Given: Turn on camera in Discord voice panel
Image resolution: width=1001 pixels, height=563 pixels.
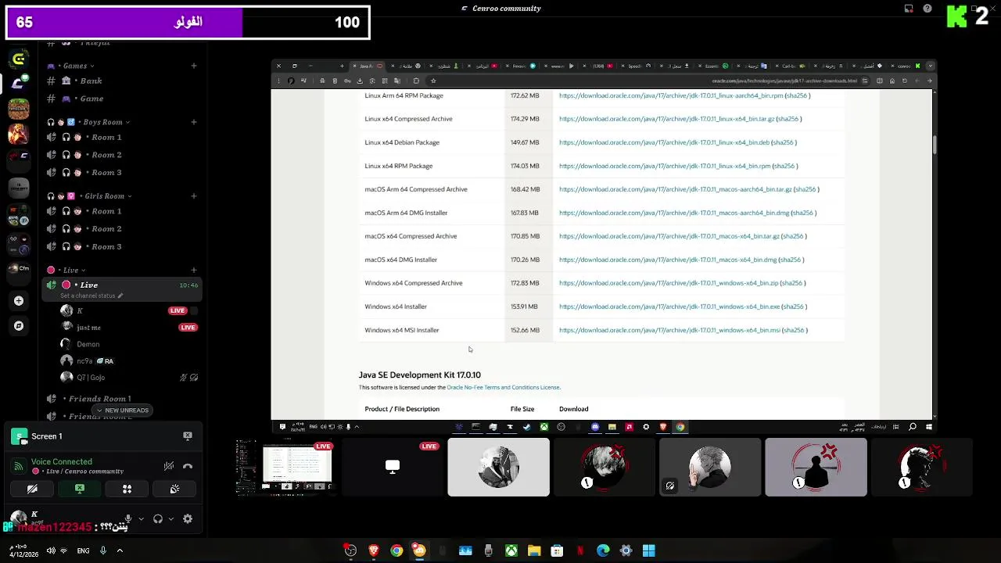Looking at the screenshot, I should coord(32,489).
